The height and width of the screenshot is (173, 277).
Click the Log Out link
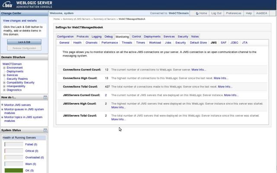216,13
